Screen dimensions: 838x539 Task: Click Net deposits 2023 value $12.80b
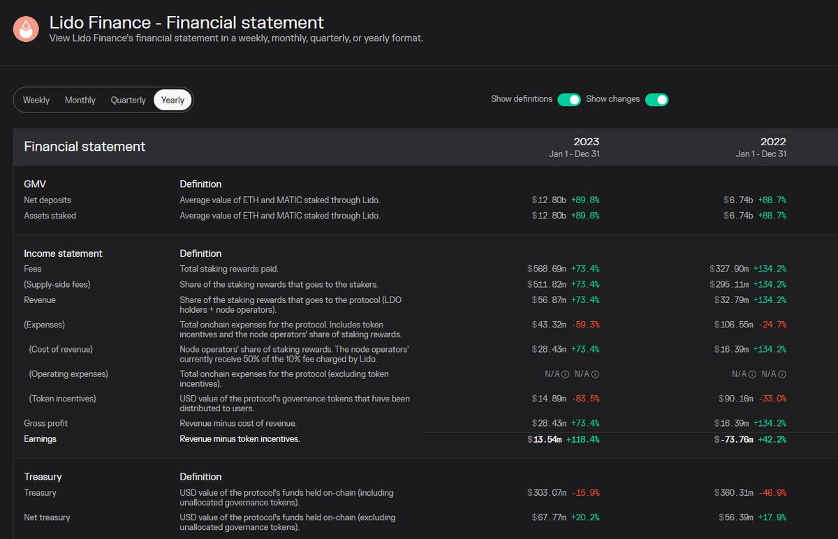(549, 200)
